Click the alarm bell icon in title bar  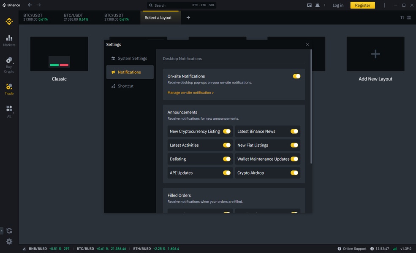[x=317, y=5]
